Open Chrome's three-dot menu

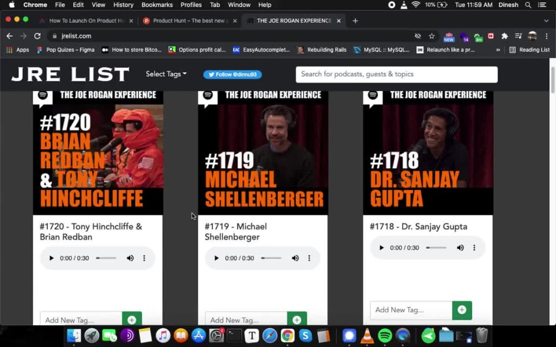[x=547, y=36]
